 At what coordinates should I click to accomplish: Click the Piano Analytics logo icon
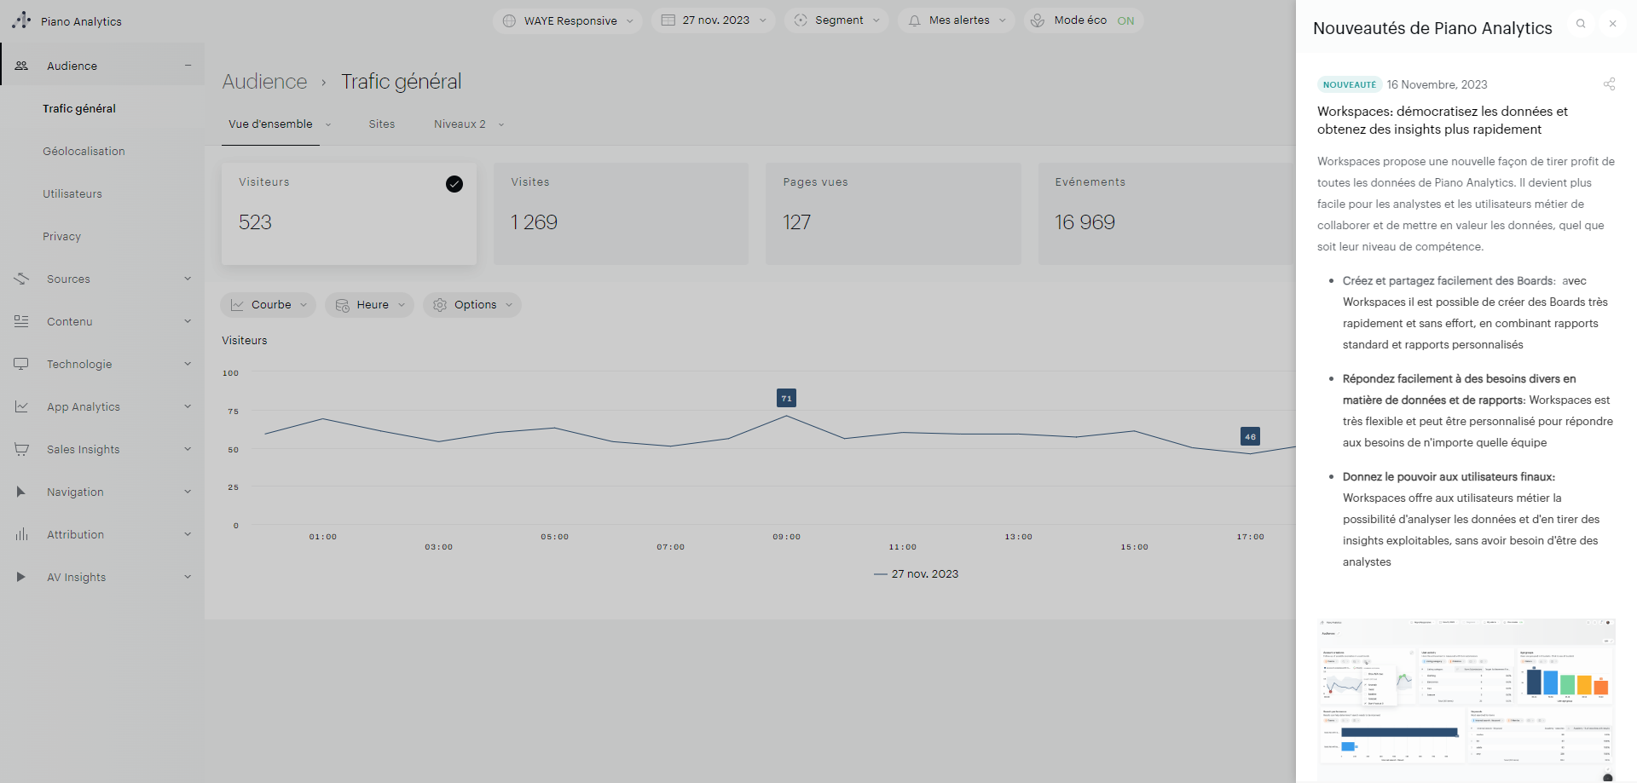[x=21, y=20]
